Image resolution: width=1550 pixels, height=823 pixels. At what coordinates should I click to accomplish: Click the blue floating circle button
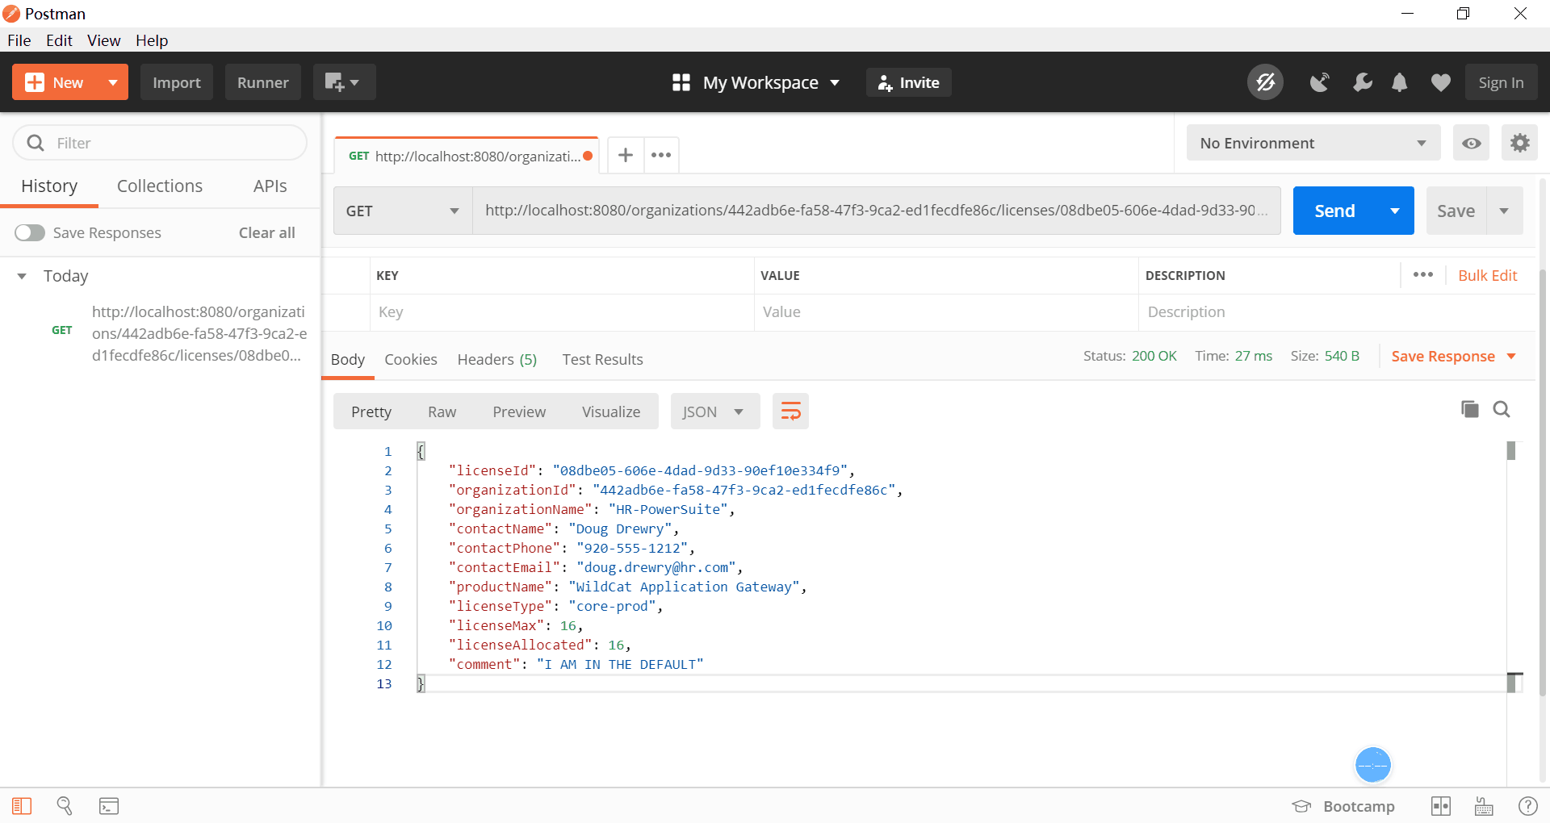tap(1372, 764)
